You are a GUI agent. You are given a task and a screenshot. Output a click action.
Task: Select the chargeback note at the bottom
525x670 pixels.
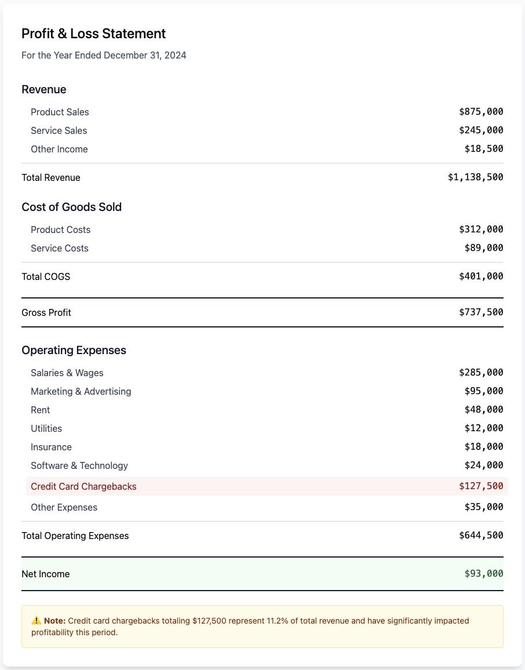tap(262, 627)
